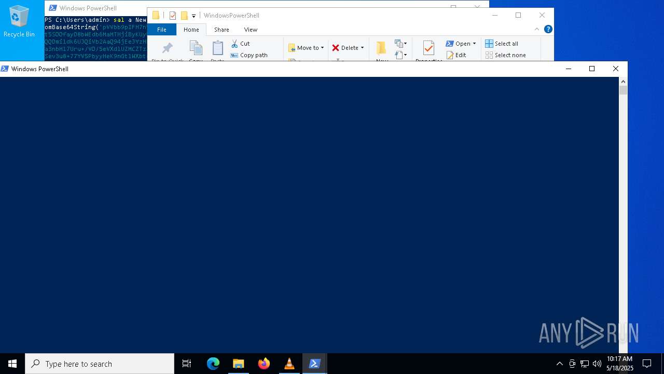Click the volume speaker tray icon
Viewport: 664px width, 374px height.
(597, 364)
